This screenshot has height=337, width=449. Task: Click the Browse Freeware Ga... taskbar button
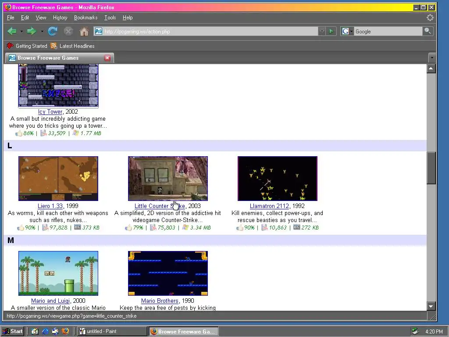[x=184, y=331]
